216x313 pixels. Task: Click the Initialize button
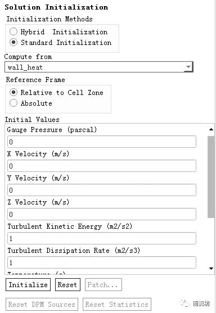pos(28,285)
